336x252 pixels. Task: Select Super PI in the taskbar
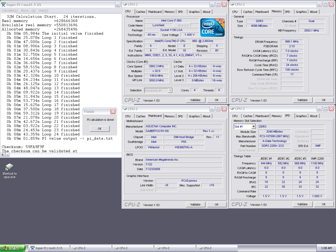point(48,248)
